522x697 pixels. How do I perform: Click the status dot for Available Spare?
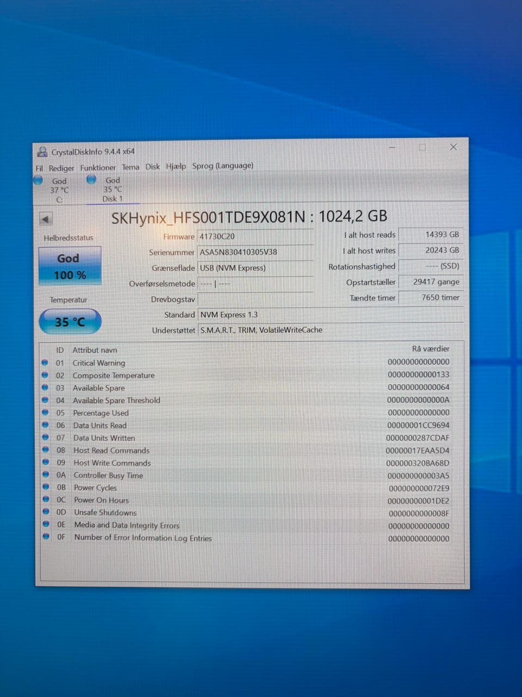[x=45, y=387]
